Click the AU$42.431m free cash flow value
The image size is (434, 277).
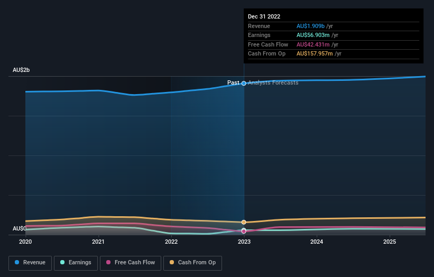pyautogui.click(x=313, y=44)
